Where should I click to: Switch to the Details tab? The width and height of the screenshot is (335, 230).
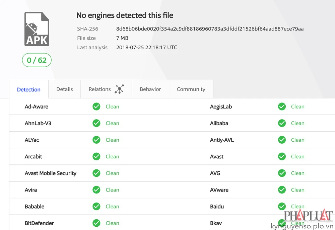click(65, 89)
